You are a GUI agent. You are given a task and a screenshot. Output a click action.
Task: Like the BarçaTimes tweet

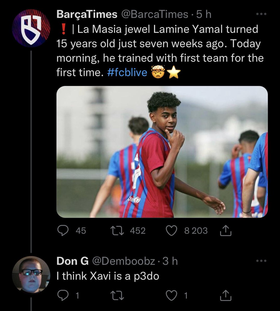(x=171, y=230)
